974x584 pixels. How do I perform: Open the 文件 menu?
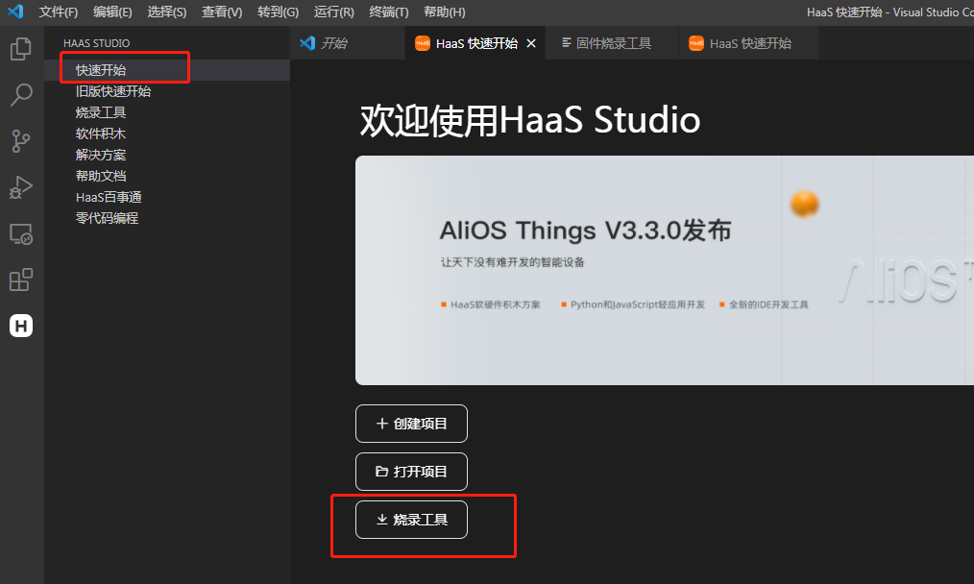point(58,12)
